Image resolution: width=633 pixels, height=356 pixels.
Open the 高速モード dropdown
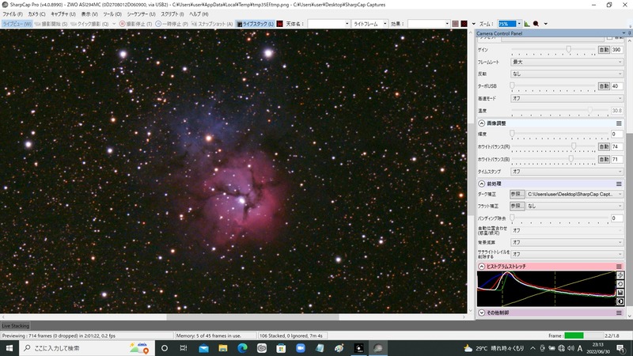tap(567, 98)
